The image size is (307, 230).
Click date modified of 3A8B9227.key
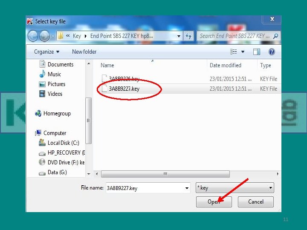tap(230, 89)
